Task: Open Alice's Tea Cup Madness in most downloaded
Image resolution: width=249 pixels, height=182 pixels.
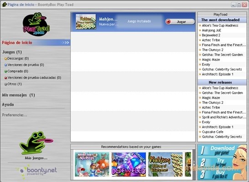Action: pyautogui.click(x=220, y=25)
